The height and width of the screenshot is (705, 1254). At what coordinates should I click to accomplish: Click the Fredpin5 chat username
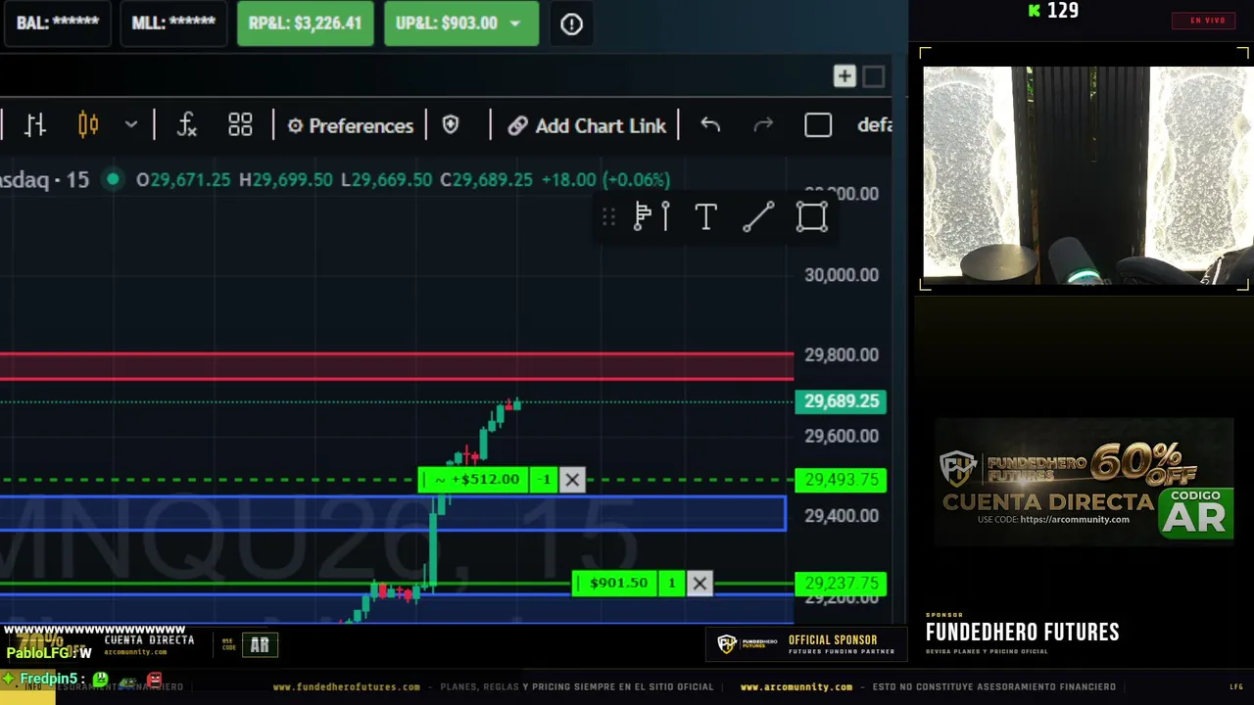[48, 679]
